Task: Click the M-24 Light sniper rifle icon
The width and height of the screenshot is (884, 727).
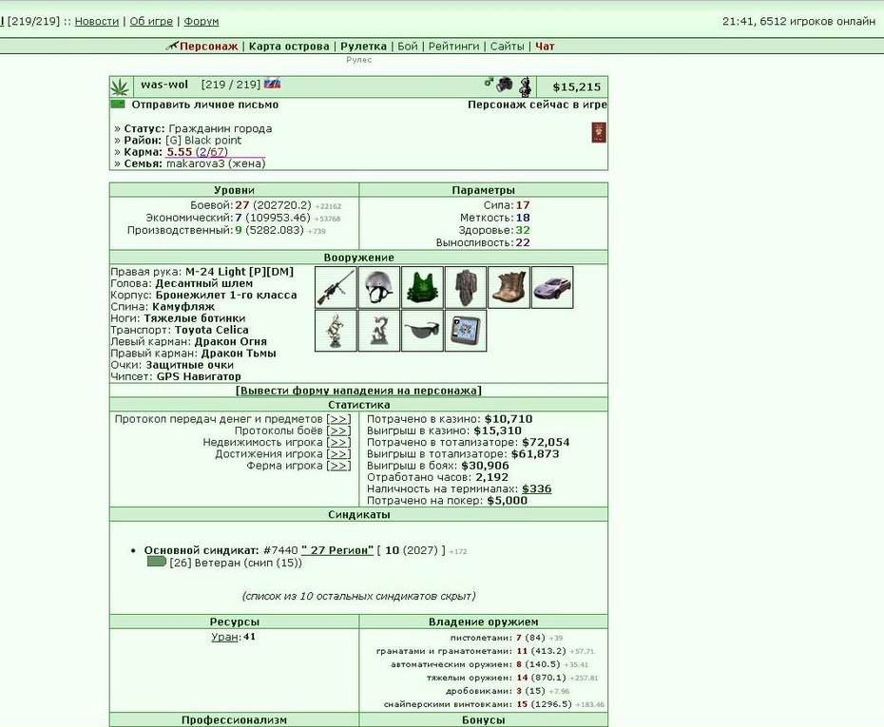Action: click(x=336, y=287)
